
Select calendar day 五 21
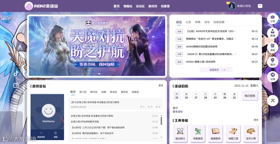(x=234, y=96)
